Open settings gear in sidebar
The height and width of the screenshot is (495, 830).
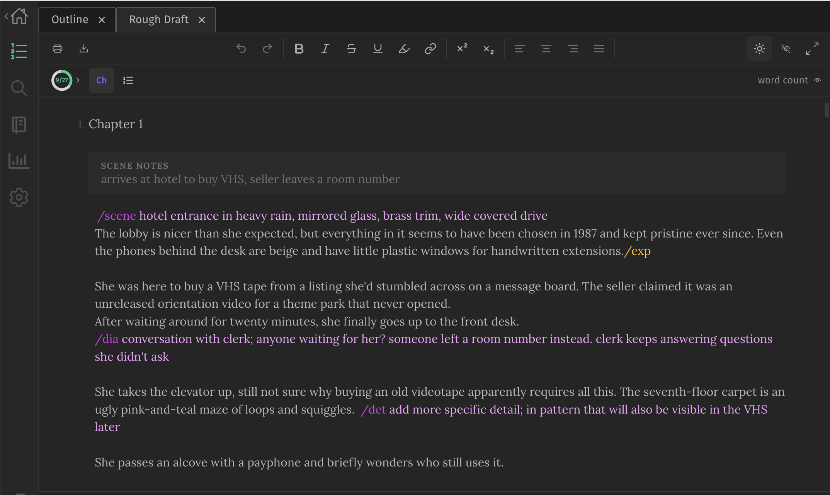pyautogui.click(x=19, y=197)
